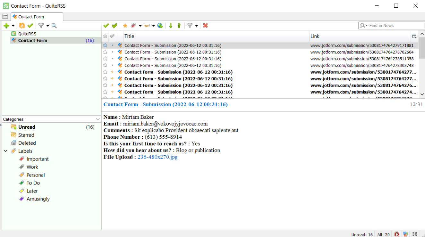The height and width of the screenshot is (237, 425).
Task: Open news in browser globe icon
Action: 160,26
